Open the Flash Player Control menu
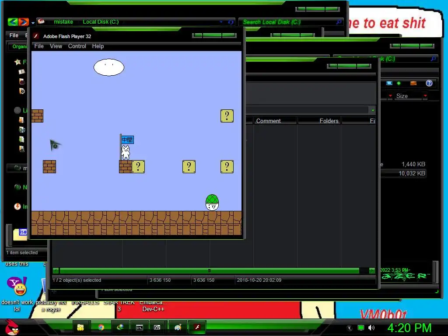The image size is (448, 336). point(77,46)
